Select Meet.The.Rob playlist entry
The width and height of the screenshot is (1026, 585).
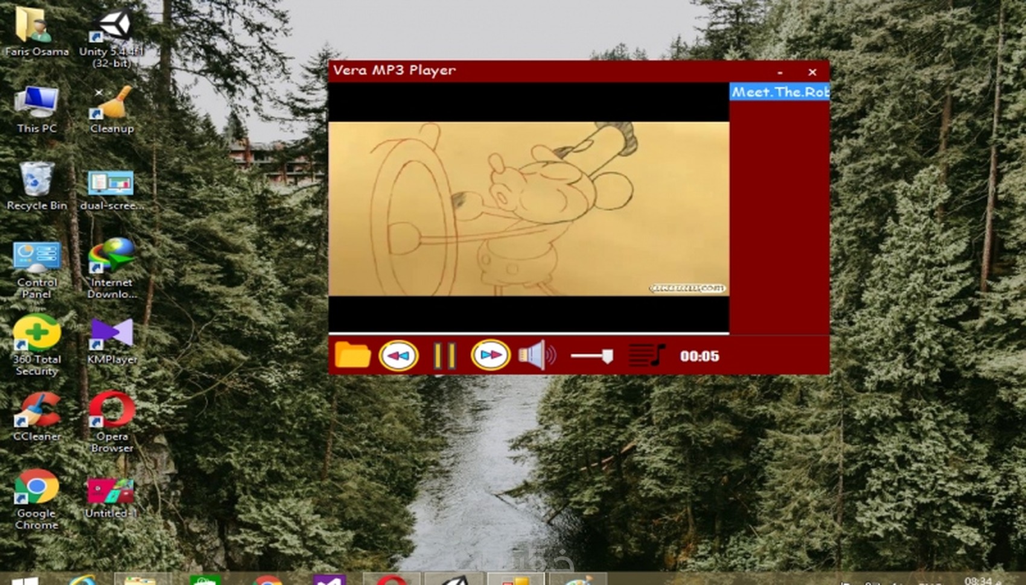(780, 92)
